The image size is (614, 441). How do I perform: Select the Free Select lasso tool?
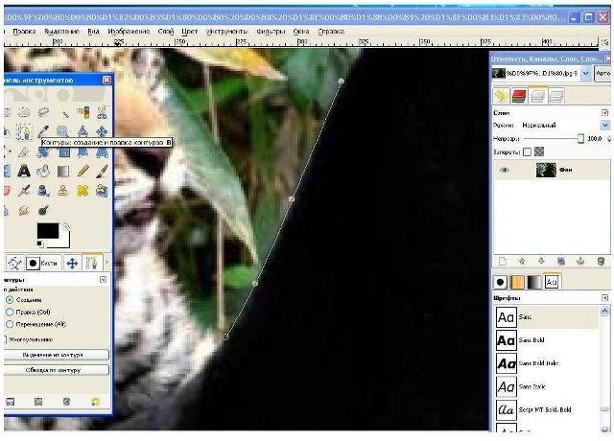click(44, 112)
